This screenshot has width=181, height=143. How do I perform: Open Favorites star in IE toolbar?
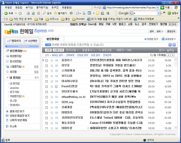(x=56, y=13)
